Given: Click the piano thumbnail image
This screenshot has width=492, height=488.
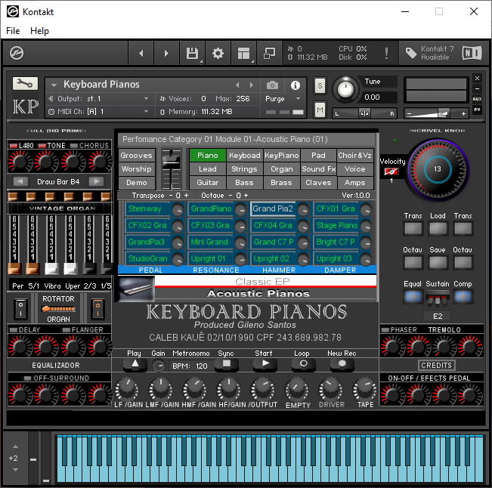Looking at the screenshot, I should point(136,289).
